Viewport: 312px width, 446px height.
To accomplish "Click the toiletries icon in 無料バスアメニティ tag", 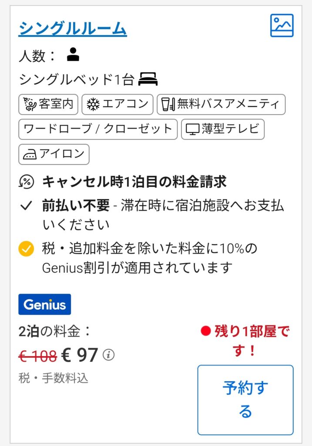I will [168, 105].
